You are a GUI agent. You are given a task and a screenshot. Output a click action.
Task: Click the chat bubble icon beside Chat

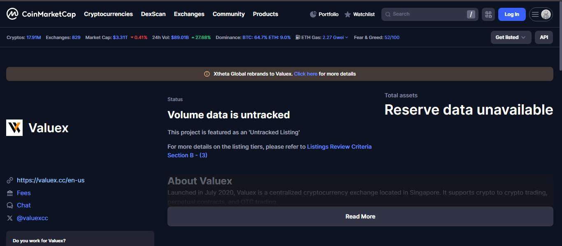click(x=9, y=205)
